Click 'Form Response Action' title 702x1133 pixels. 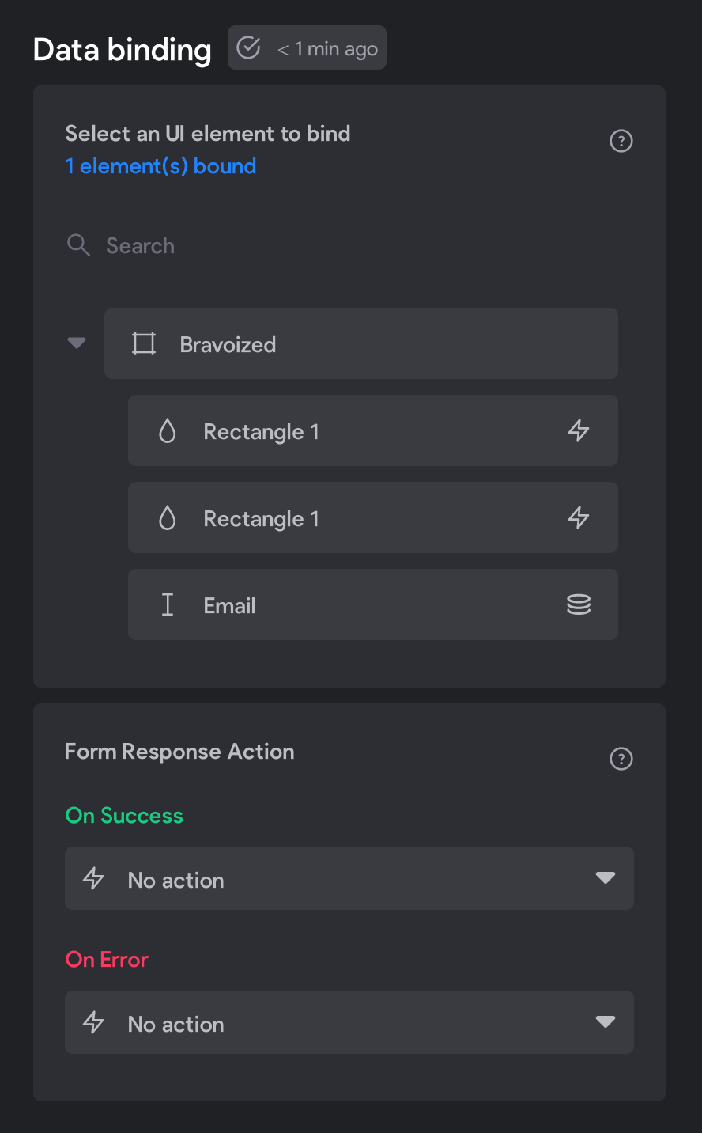point(179,752)
